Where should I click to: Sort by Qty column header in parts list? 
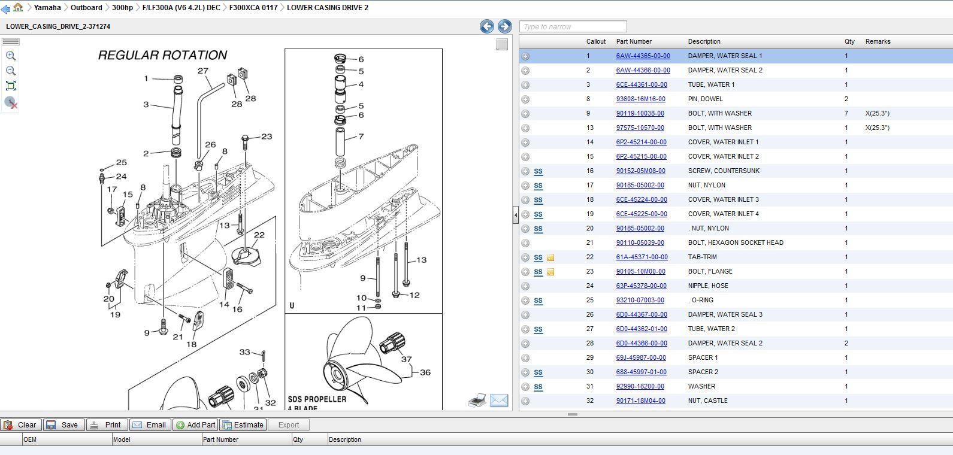click(x=849, y=41)
